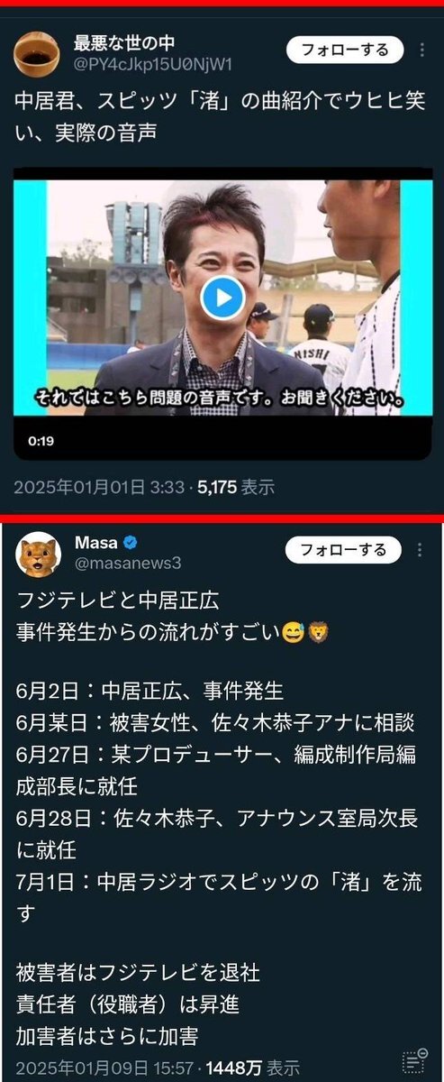The height and width of the screenshot is (1082, 444).
Task: Play the video in the first tweet
Action: tap(222, 296)
